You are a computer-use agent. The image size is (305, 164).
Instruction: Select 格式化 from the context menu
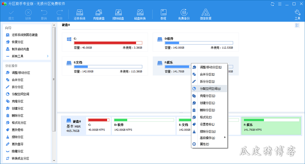(x=206, y=117)
